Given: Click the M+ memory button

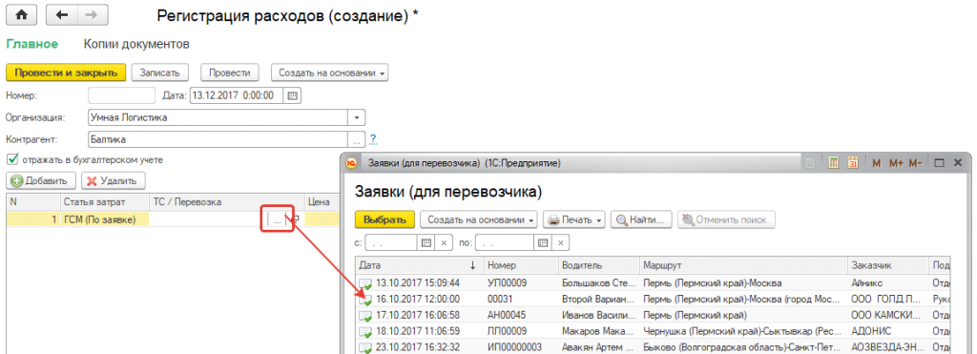Looking at the screenshot, I should (x=896, y=163).
